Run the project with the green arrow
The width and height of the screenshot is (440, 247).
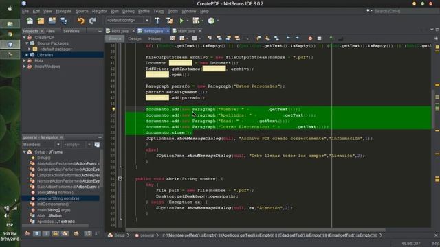181,21
